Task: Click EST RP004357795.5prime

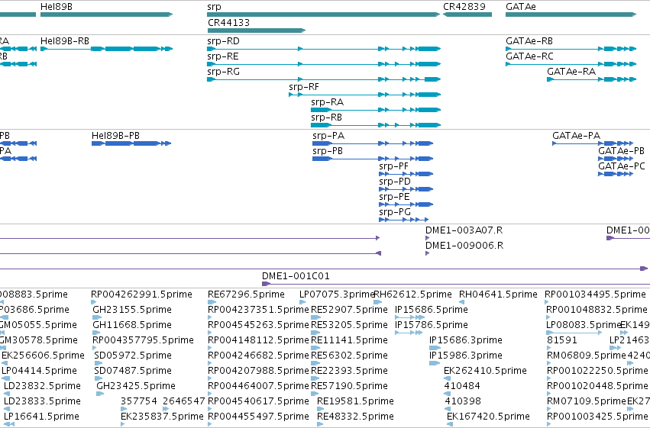Action: [143, 341]
